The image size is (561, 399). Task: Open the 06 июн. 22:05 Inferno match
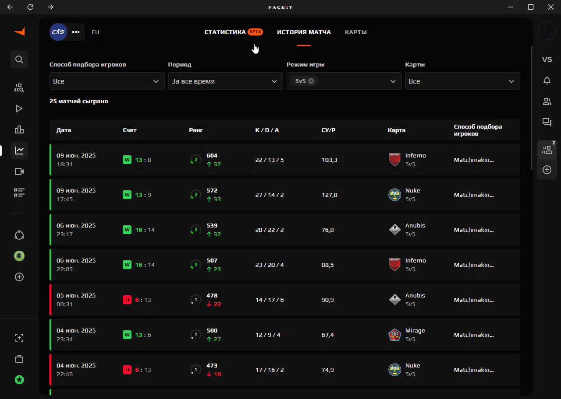click(x=285, y=265)
